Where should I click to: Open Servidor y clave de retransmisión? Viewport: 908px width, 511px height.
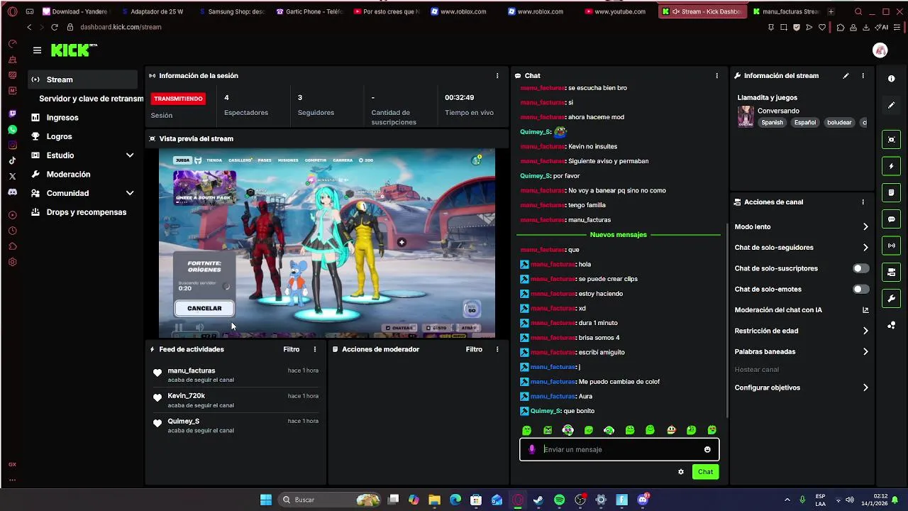coord(91,99)
